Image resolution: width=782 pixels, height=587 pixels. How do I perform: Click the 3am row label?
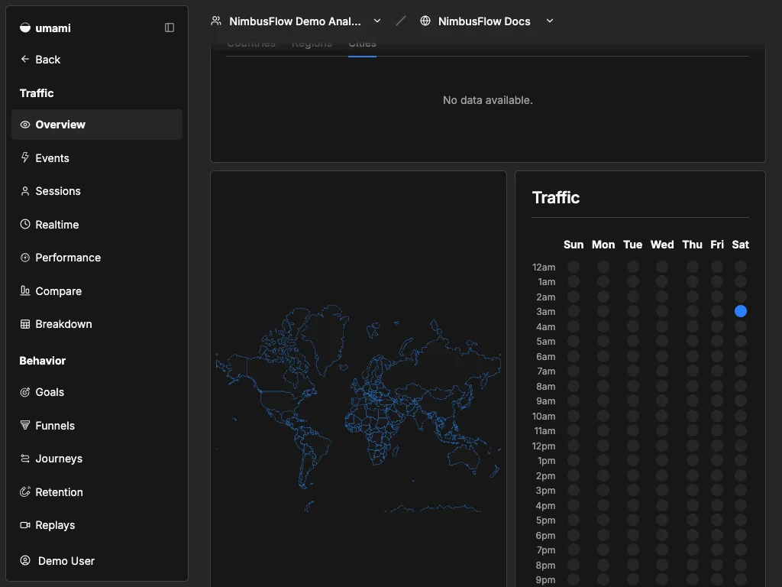coord(545,312)
